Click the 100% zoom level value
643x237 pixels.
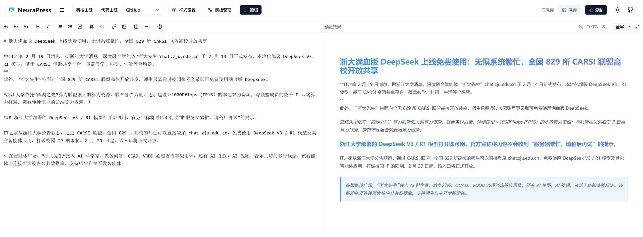coord(592,27)
